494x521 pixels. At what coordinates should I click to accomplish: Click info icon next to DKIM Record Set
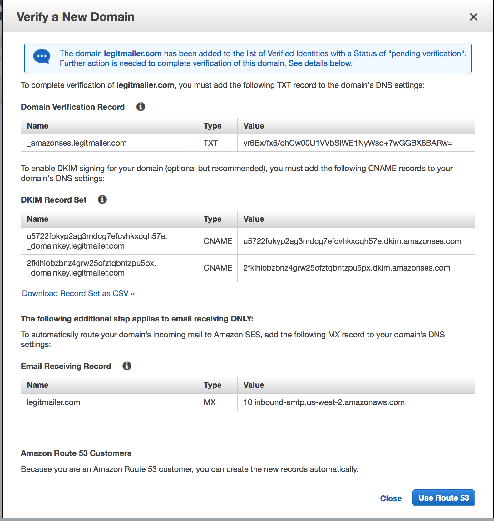pyautogui.click(x=102, y=200)
